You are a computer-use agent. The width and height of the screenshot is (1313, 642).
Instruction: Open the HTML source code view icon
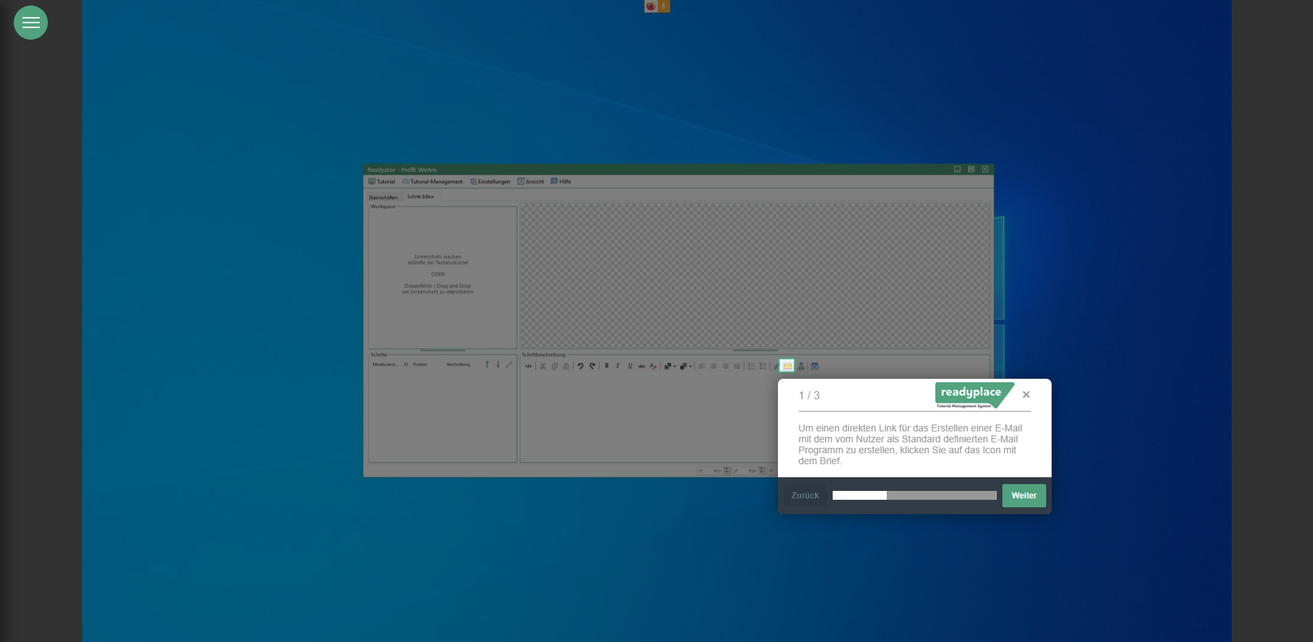point(528,366)
